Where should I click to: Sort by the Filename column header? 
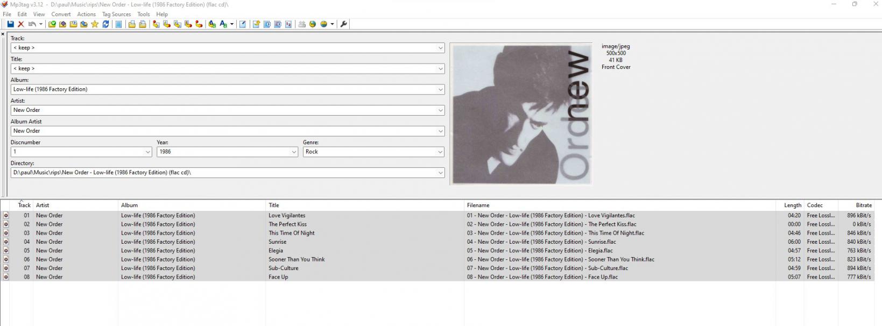(x=478, y=205)
